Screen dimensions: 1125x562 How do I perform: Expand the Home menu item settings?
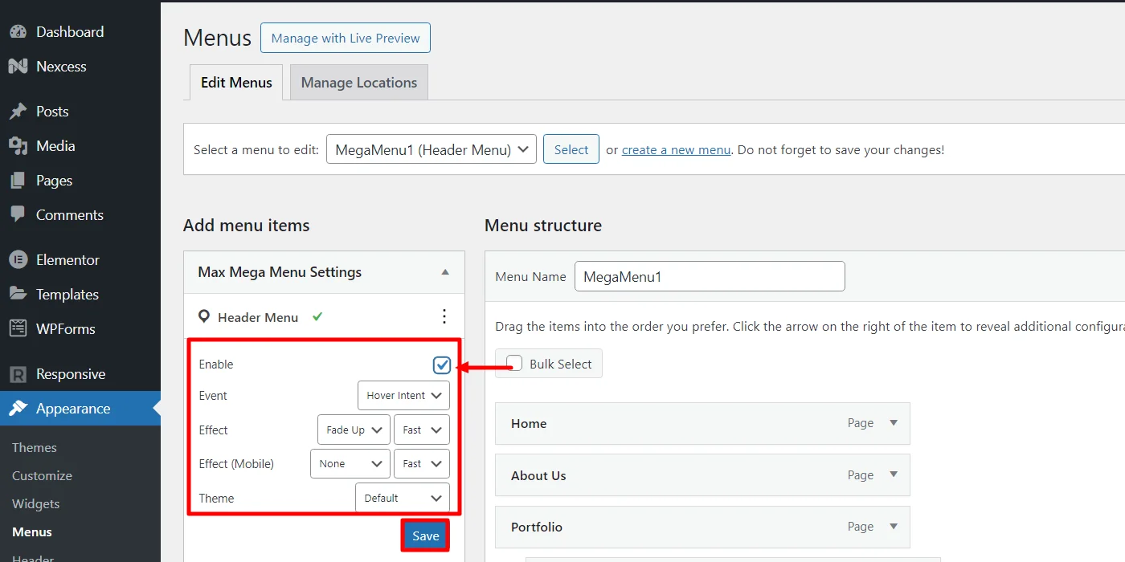click(x=893, y=423)
